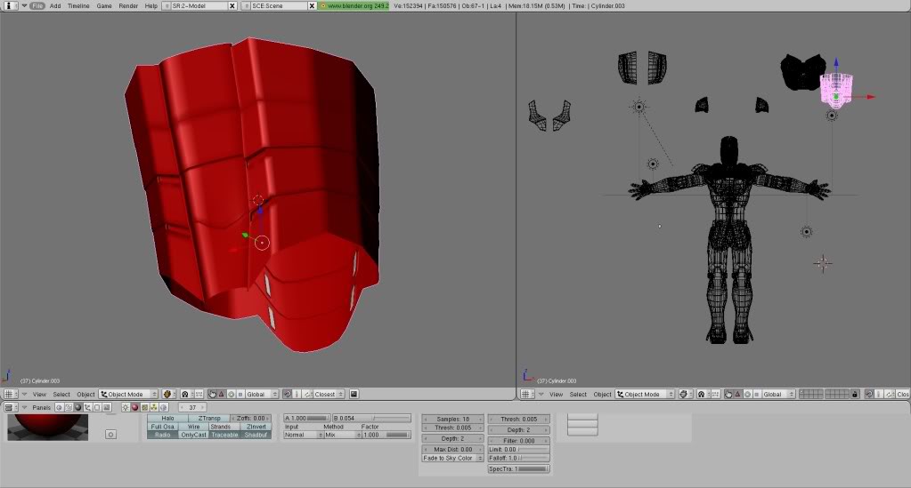Click the draw type icon in left viewport

click(169, 394)
